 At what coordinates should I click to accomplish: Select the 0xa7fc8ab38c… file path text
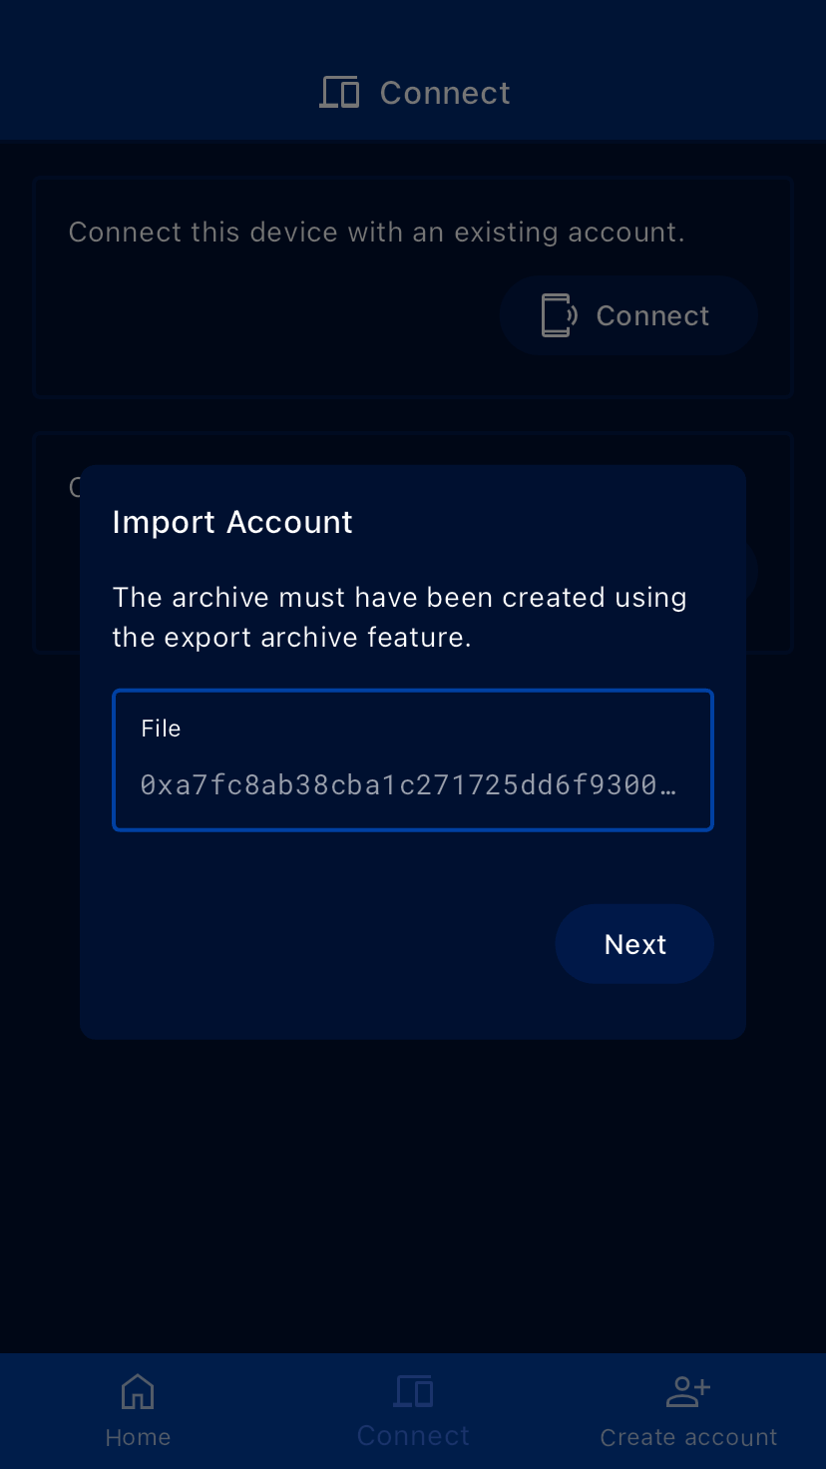[408, 784]
